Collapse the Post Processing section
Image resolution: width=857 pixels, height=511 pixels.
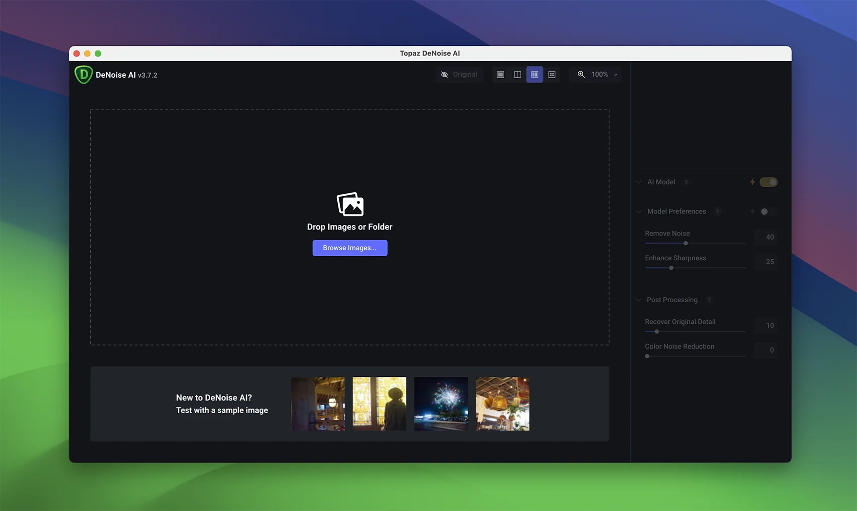click(x=639, y=300)
